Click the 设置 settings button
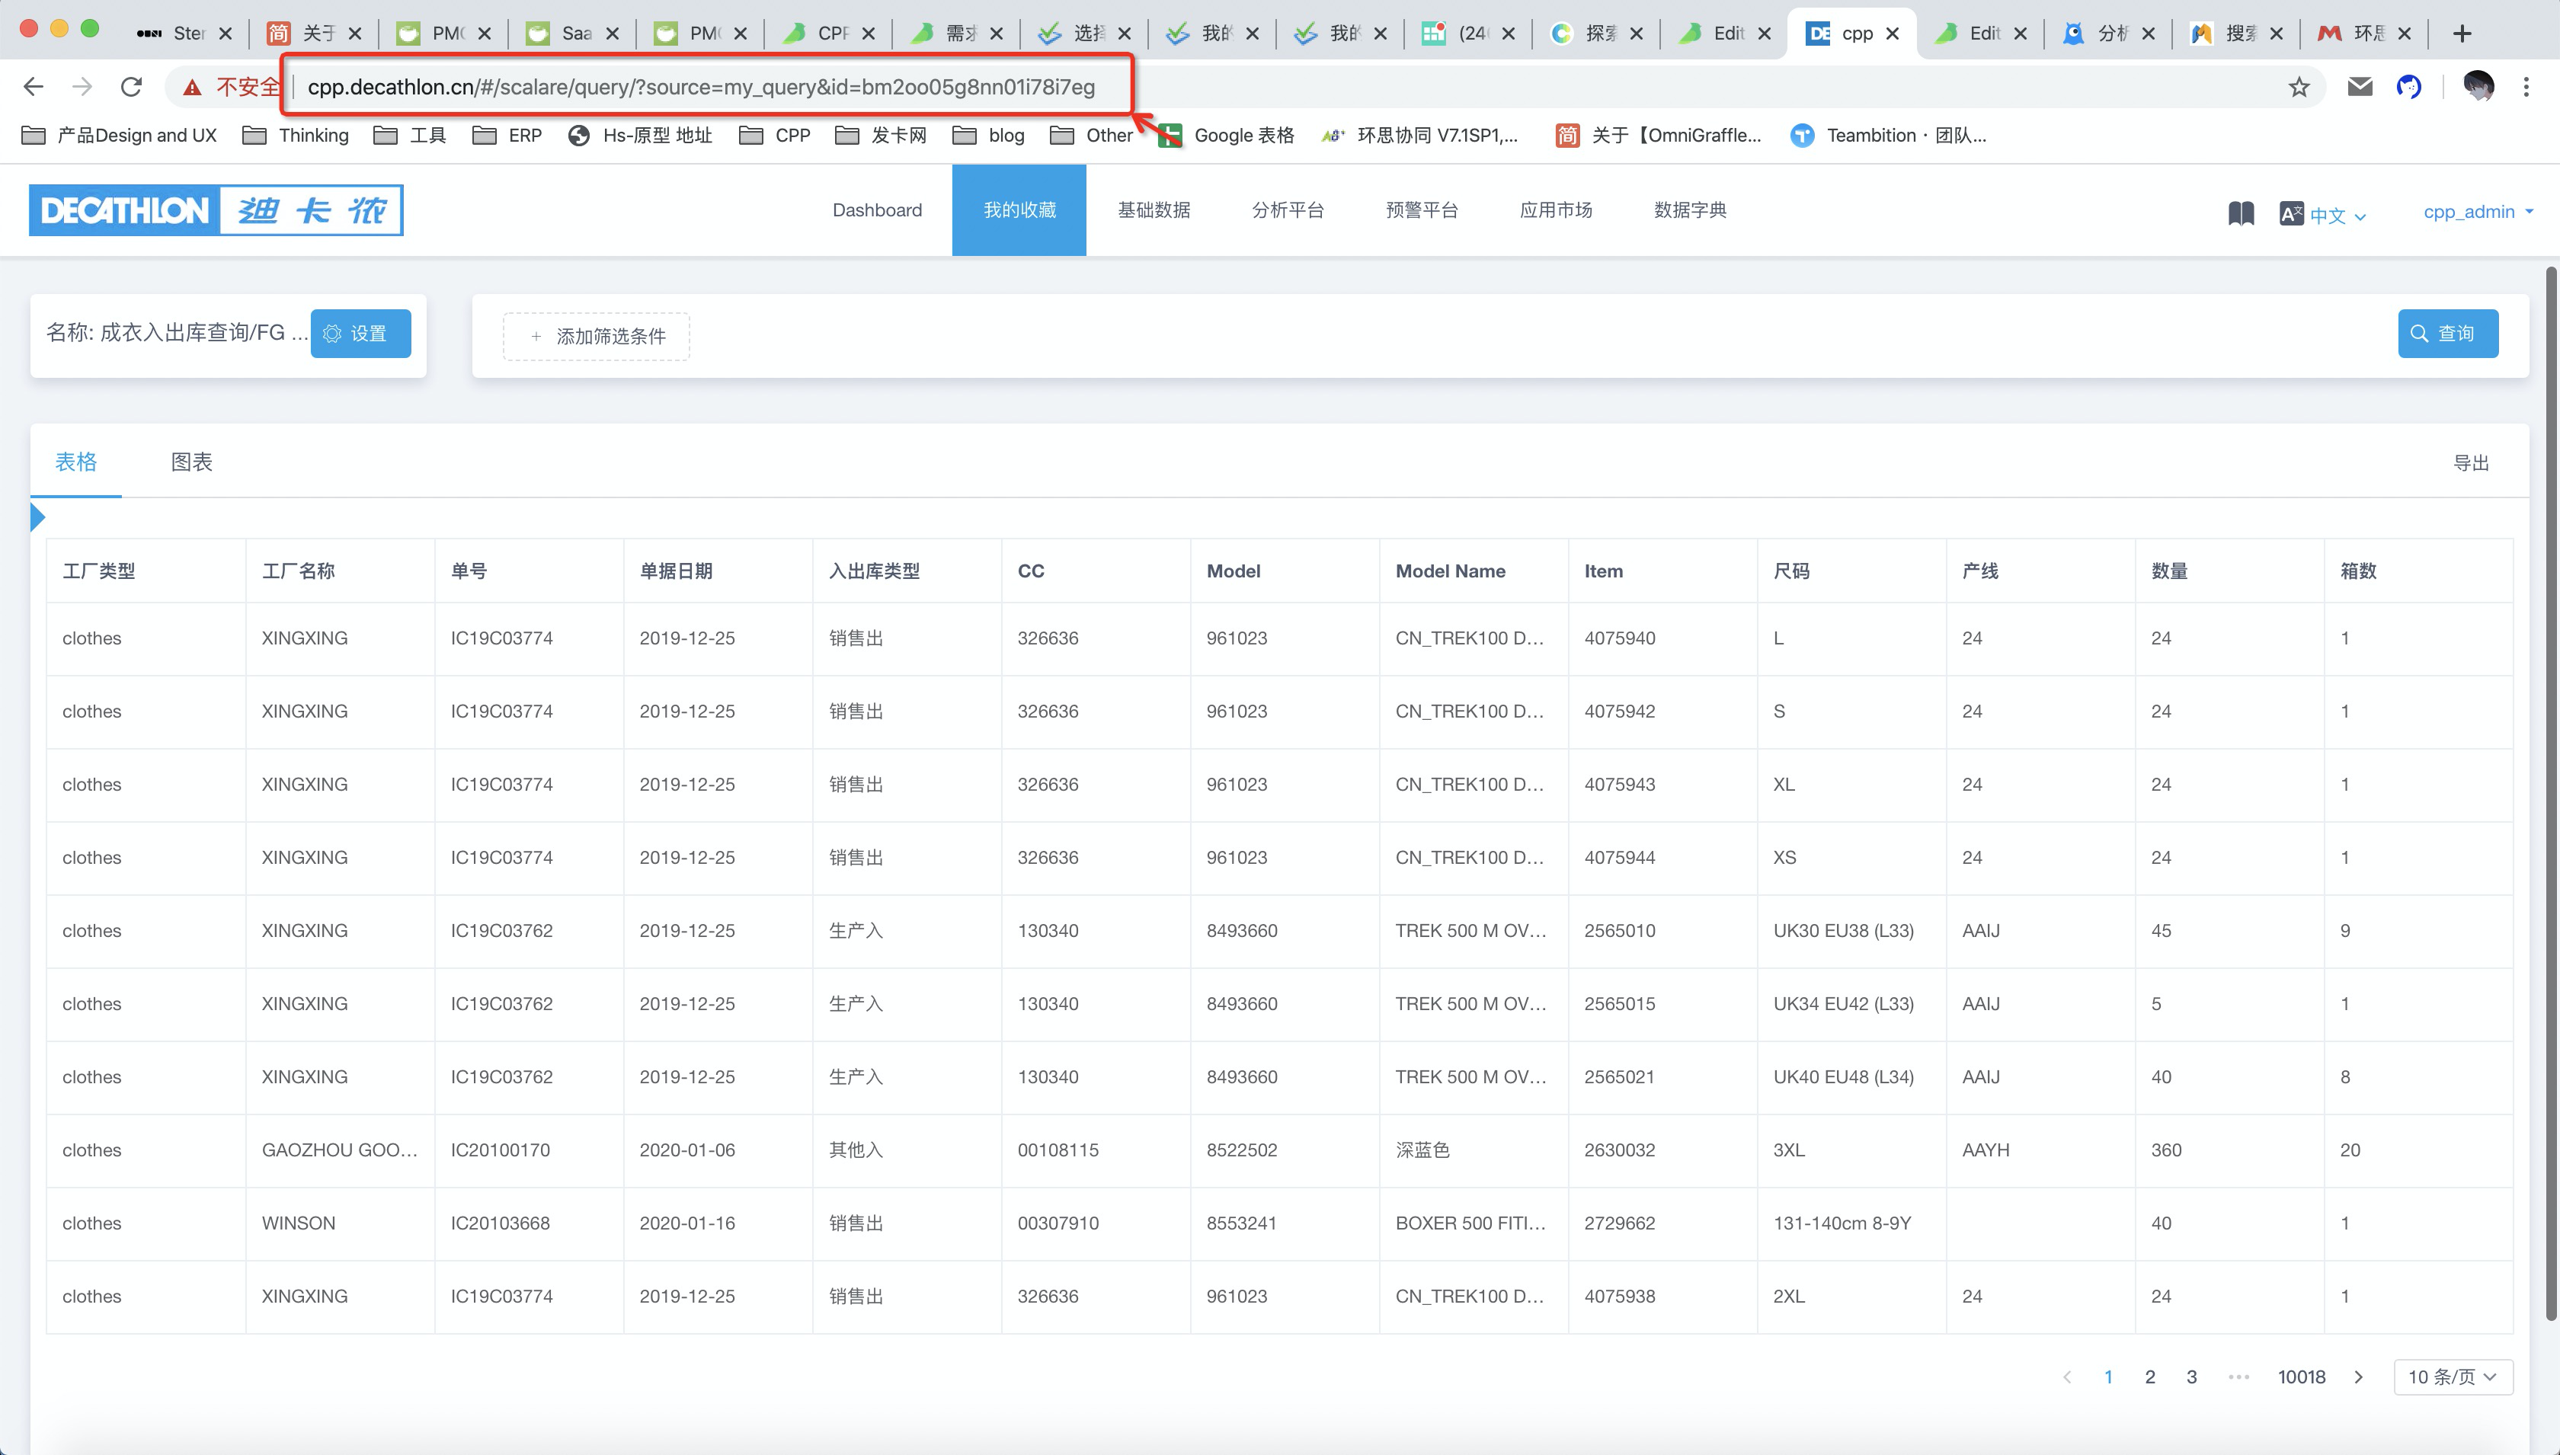Screen dimensions: 2560x1455 pos(360,334)
